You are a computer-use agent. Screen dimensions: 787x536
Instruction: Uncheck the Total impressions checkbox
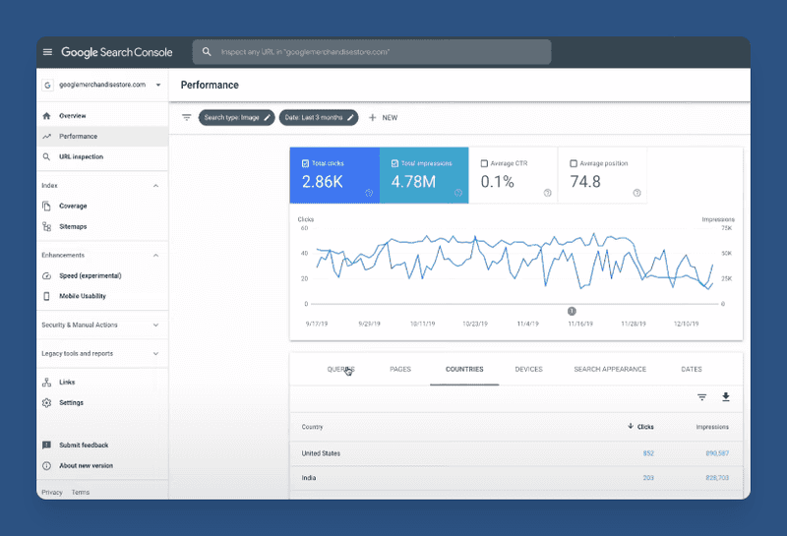click(x=394, y=163)
